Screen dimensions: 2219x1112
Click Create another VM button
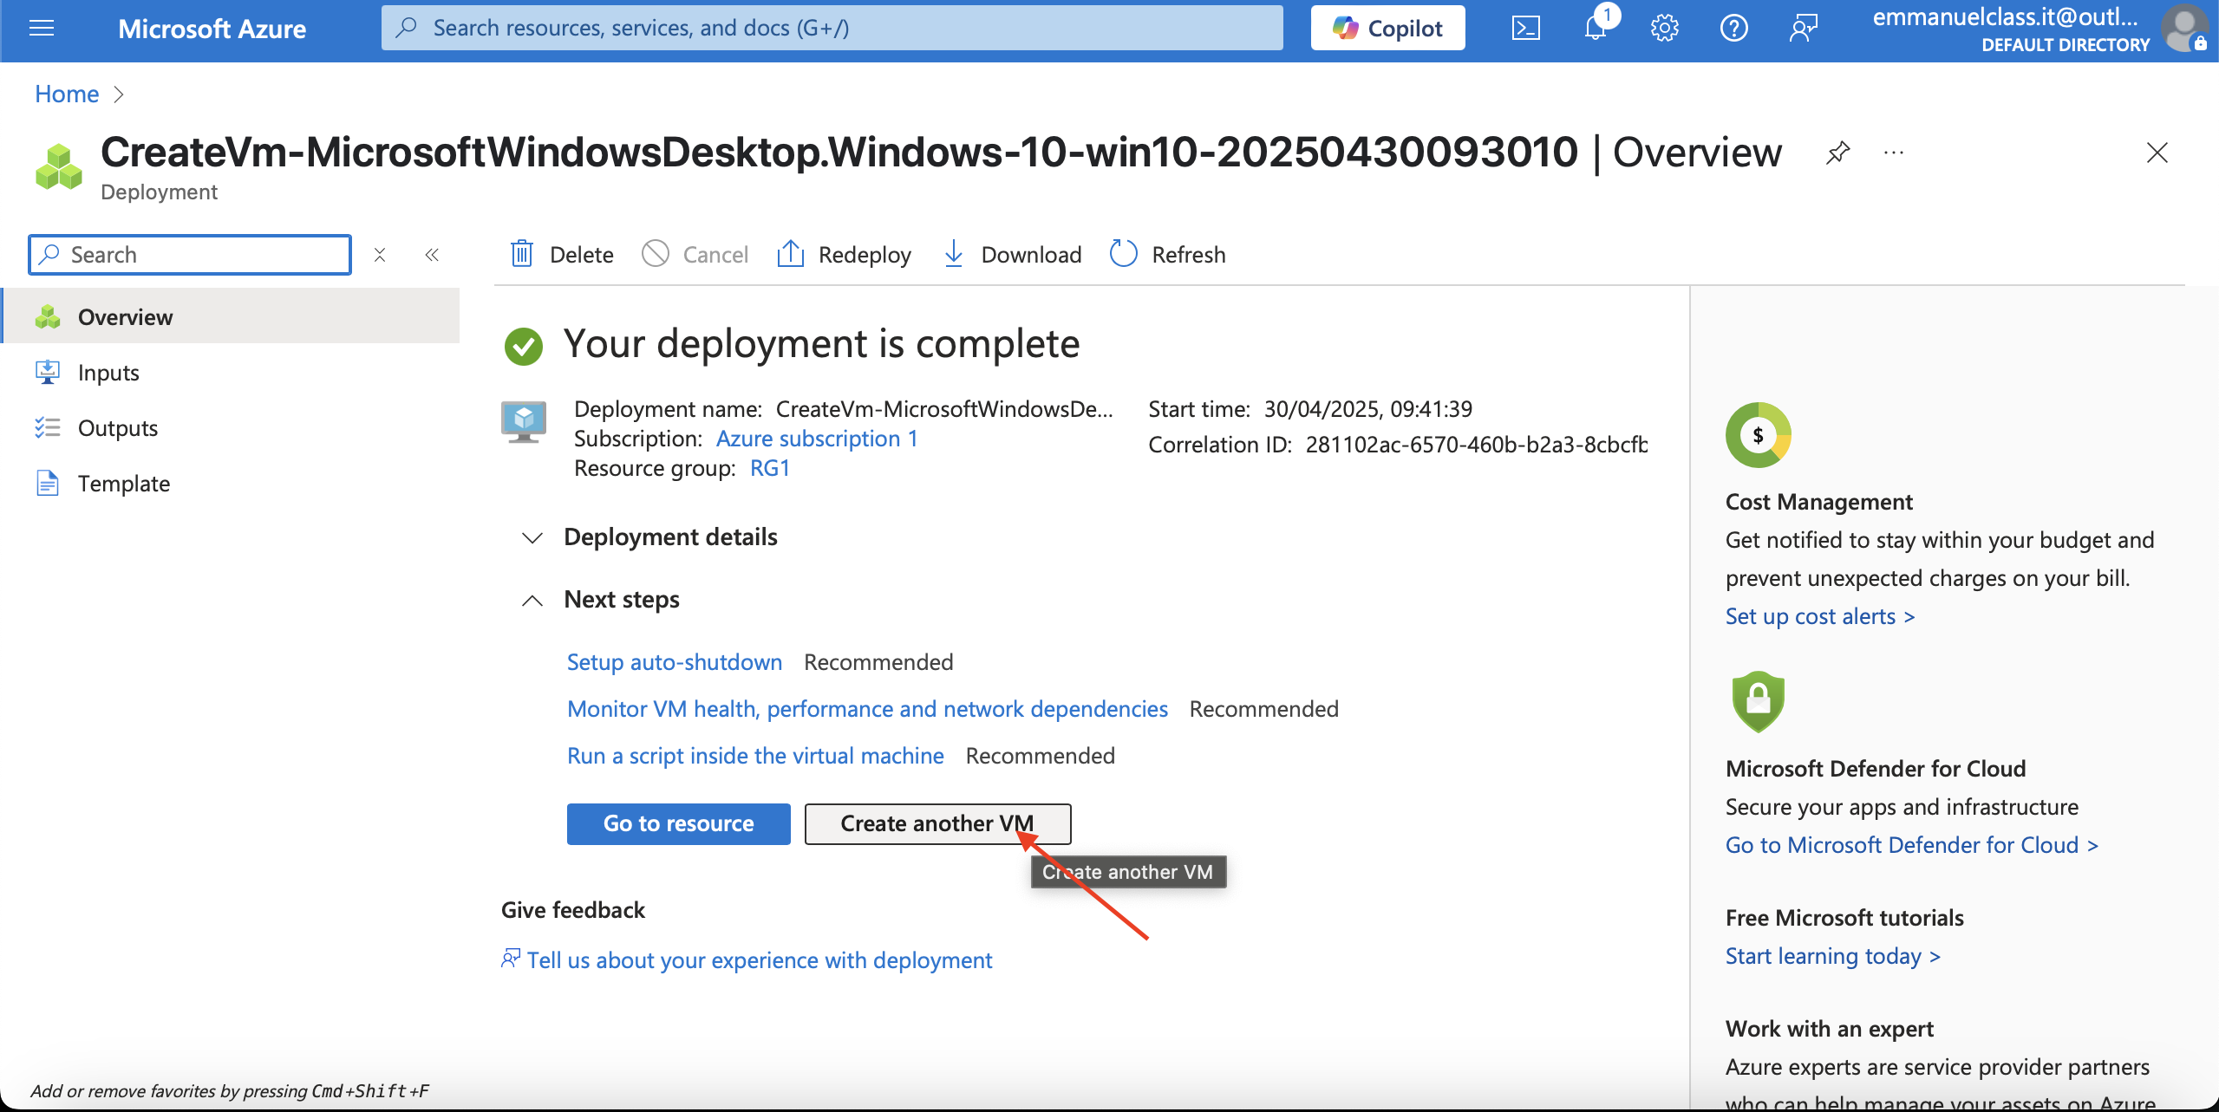tap(937, 823)
